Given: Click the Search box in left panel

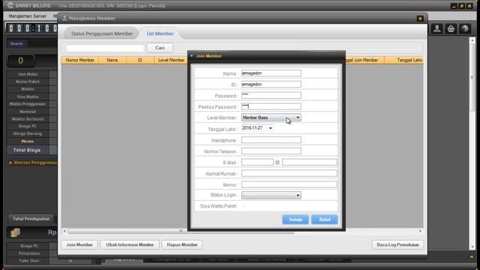Looking at the screenshot, I should tap(32, 43).
